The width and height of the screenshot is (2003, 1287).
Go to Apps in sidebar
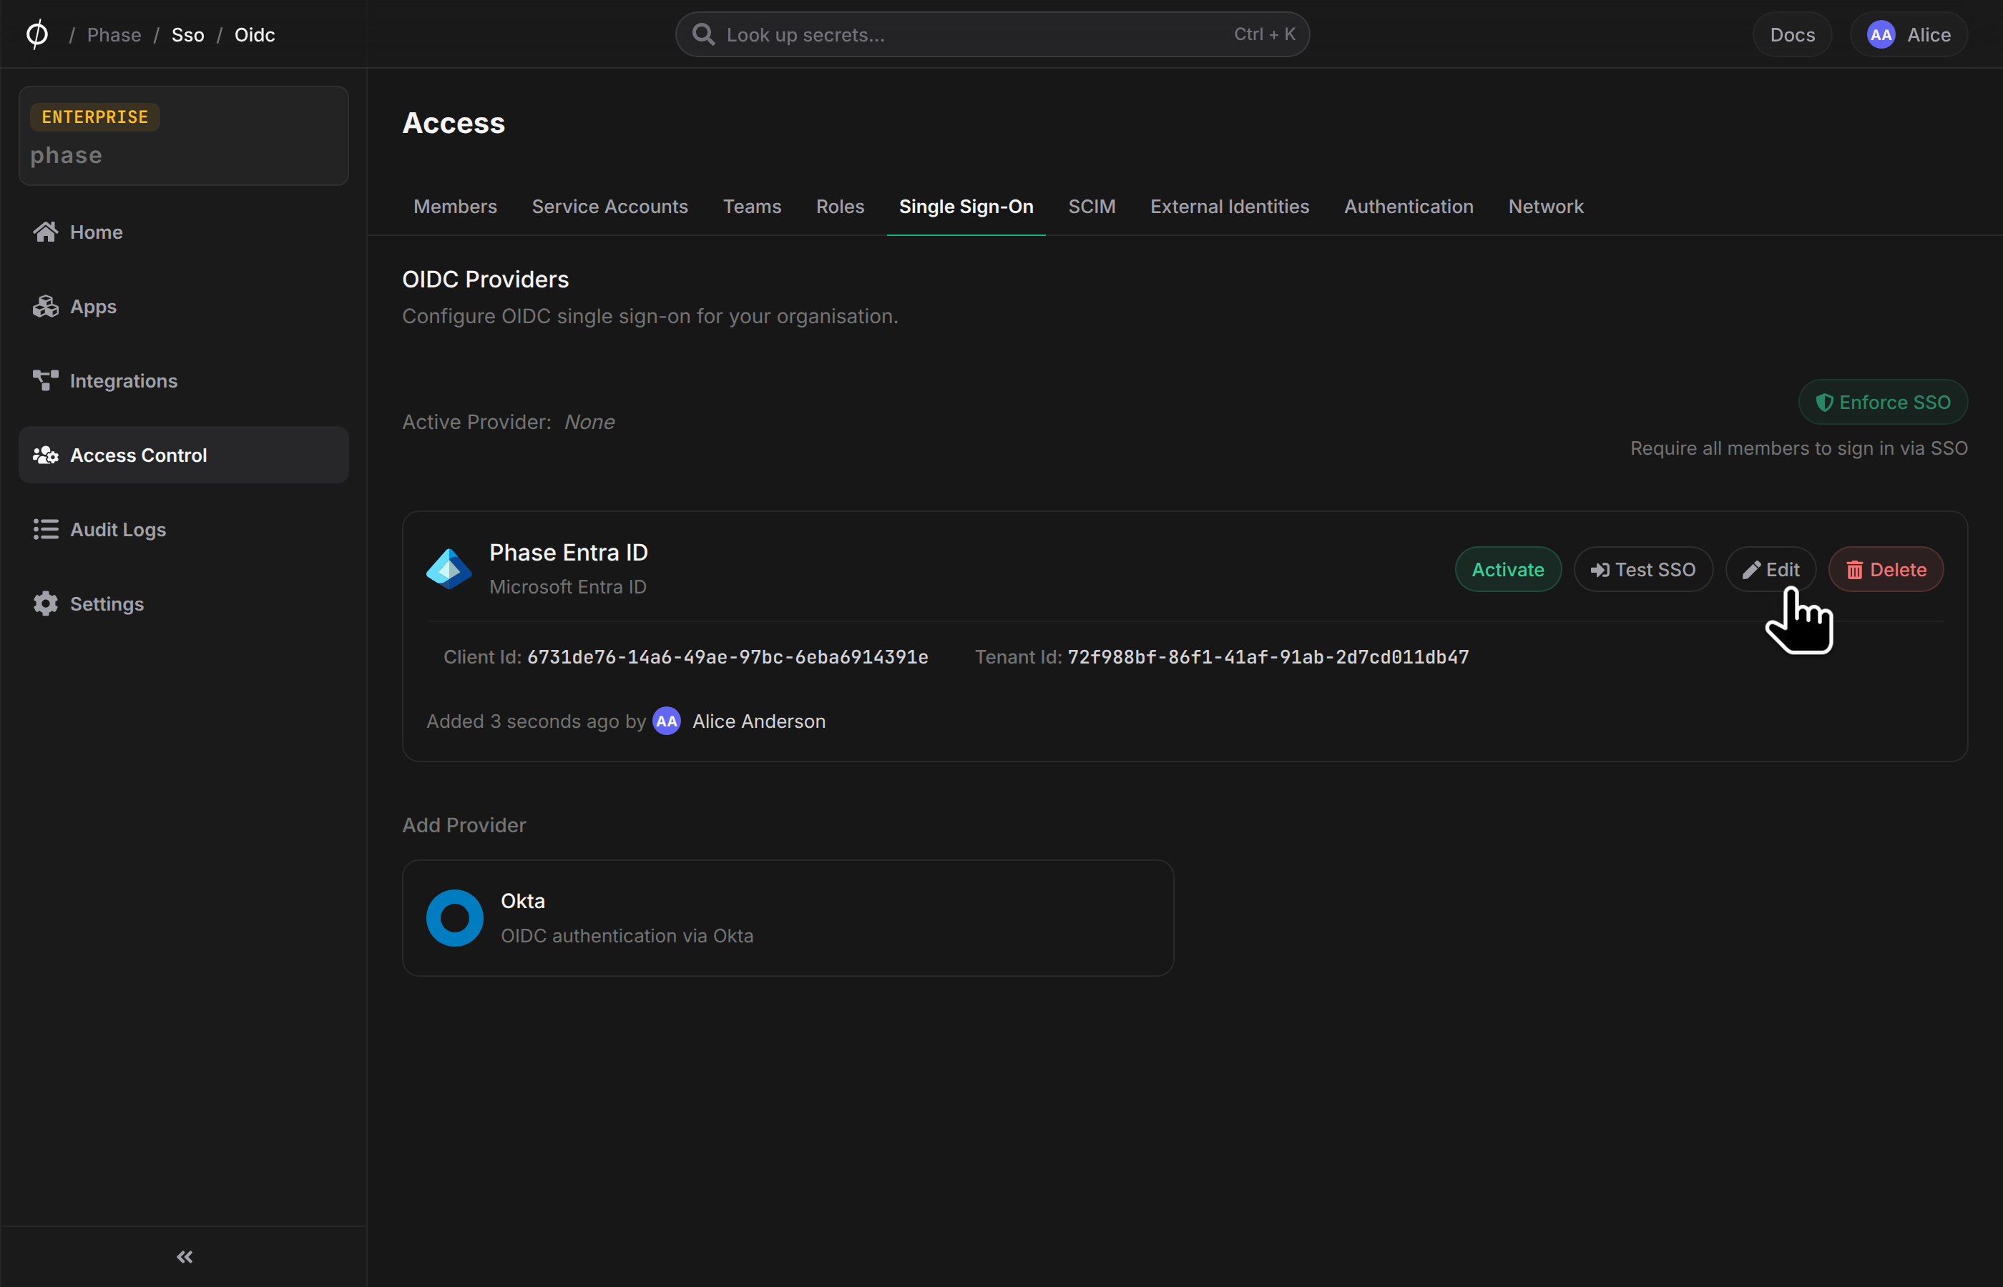click(183, 306)
